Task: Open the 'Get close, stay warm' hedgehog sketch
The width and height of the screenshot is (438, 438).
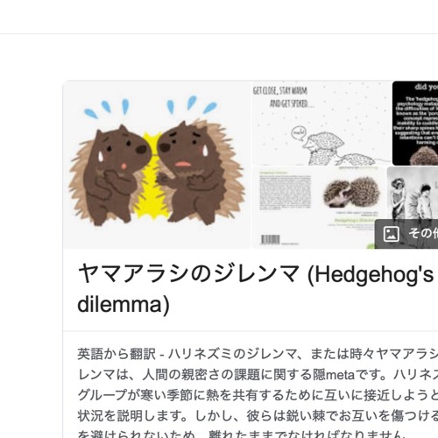Action: (x=321, y=124)
